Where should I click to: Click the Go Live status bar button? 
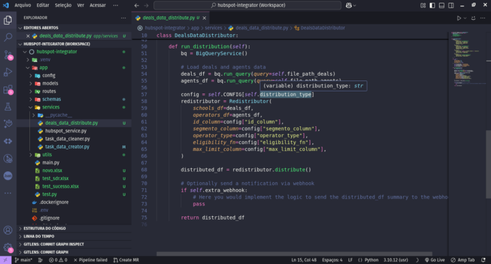[x=434, y=260]
